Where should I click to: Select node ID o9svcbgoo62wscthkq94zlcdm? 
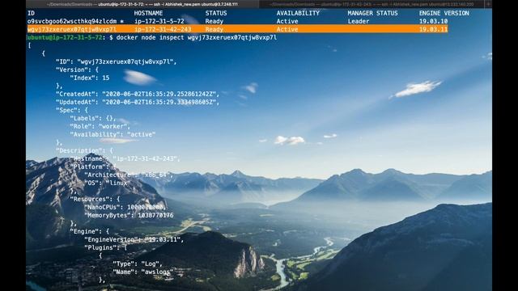coord(72,21)
